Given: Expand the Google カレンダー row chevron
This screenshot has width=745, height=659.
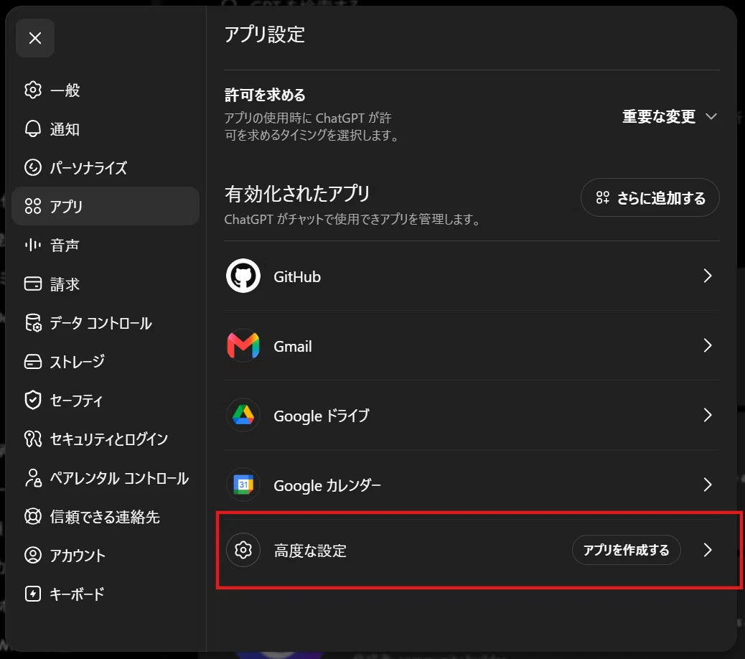Looking at the screenshot, I should [x=708, y=485].
